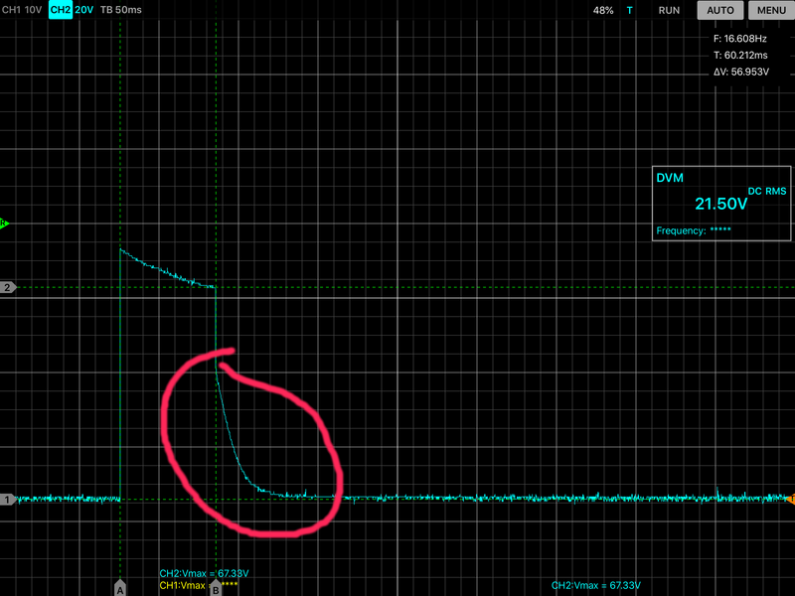Tap the CH2 20V vertical scale value
The image size is (795, 596).
84,10
